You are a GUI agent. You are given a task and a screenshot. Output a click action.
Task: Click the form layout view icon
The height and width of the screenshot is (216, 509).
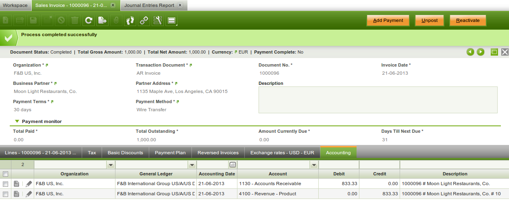171,20
